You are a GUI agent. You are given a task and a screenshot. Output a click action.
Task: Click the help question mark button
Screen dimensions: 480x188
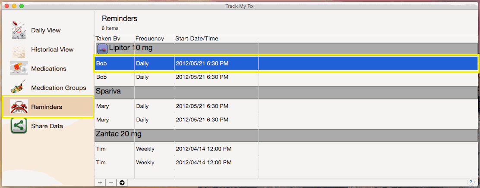coord(471,182)
